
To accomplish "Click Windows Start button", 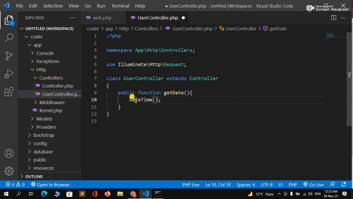I will pyautogui.click(x=6, y=194).
